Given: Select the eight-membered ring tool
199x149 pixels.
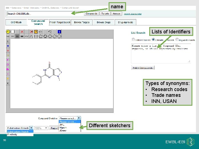Looking at the screenshot, I should [59, 36].
